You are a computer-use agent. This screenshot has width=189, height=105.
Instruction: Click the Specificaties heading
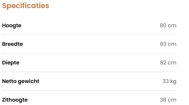(26, 6)
